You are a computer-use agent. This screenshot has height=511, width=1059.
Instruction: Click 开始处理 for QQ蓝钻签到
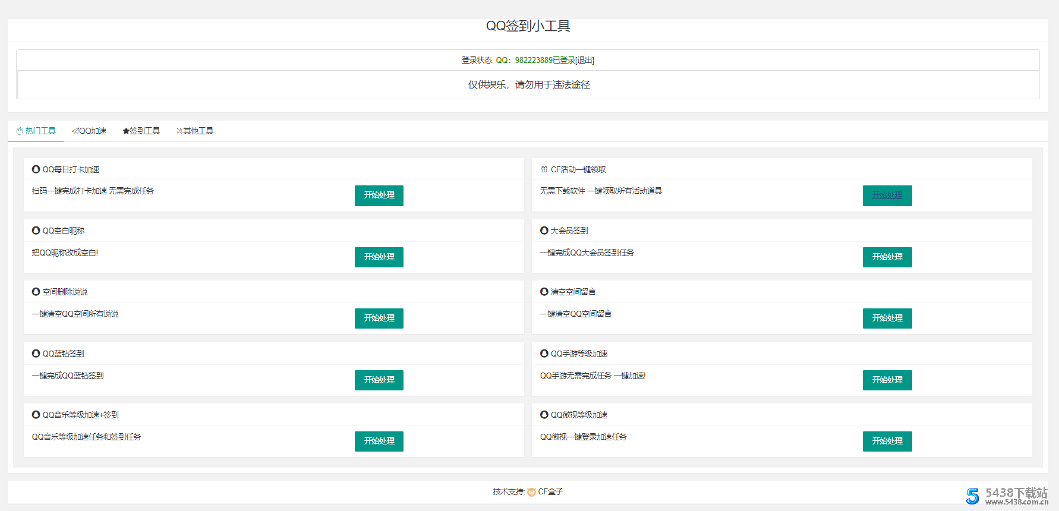(x=379, y=380)
